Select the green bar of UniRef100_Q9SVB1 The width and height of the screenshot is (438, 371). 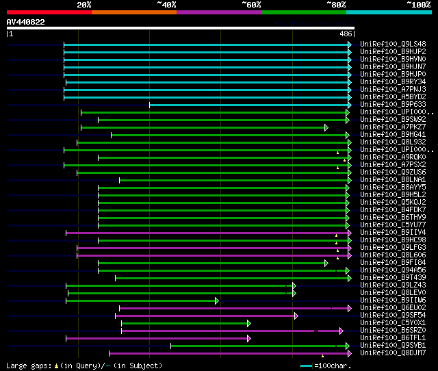point(259,346)
